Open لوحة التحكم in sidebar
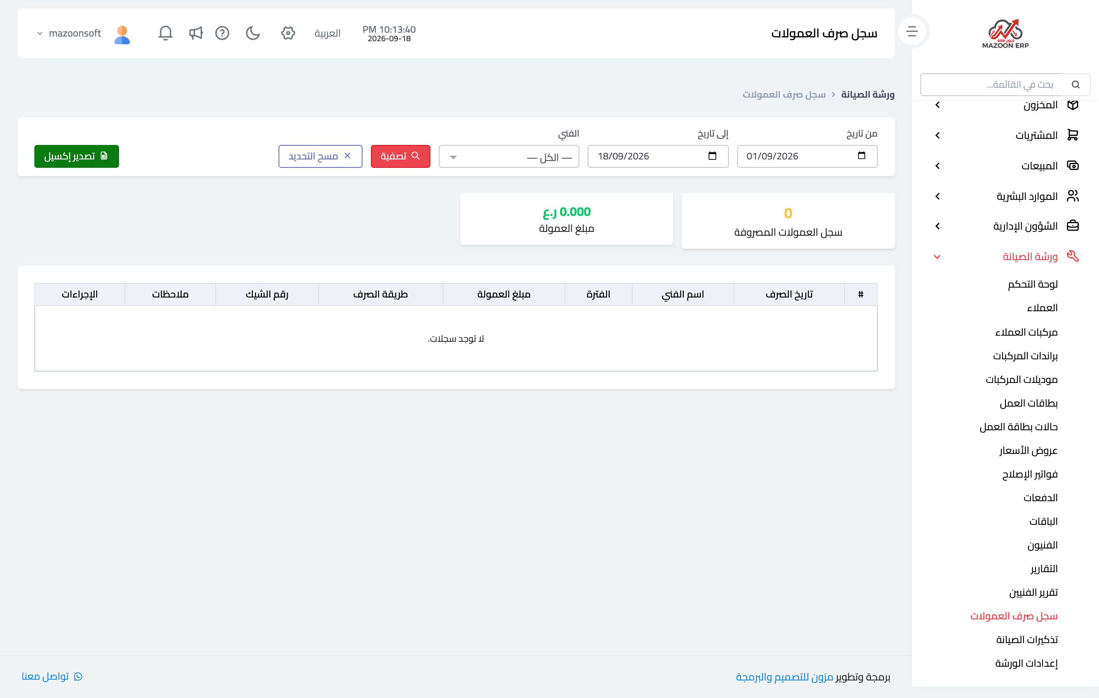This screenshot has width=1099, height=698. tap(1032, 284)
